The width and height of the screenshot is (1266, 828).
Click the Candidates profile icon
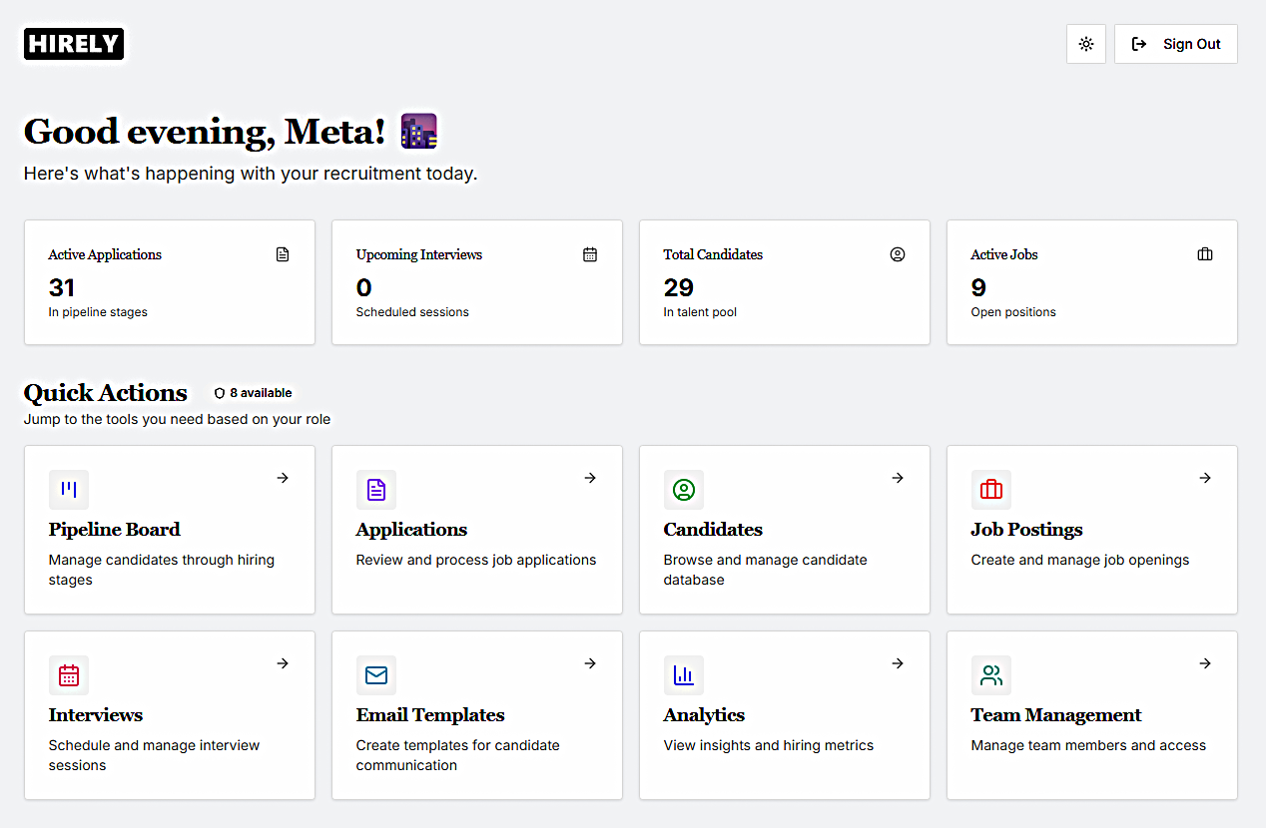point(684,489)
